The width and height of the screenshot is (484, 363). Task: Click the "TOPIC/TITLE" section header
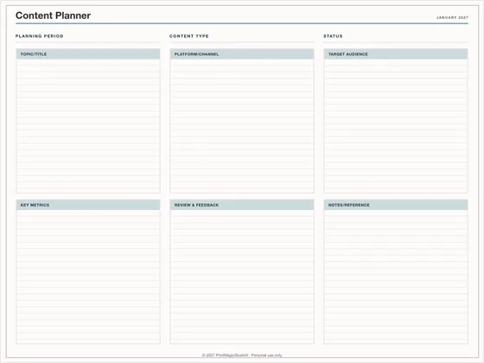click(x=88, y=54)
